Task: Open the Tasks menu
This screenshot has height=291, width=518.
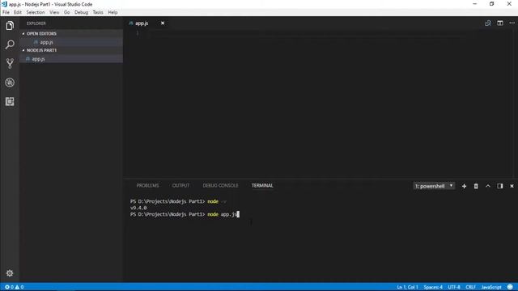Action: pos(98,12)
